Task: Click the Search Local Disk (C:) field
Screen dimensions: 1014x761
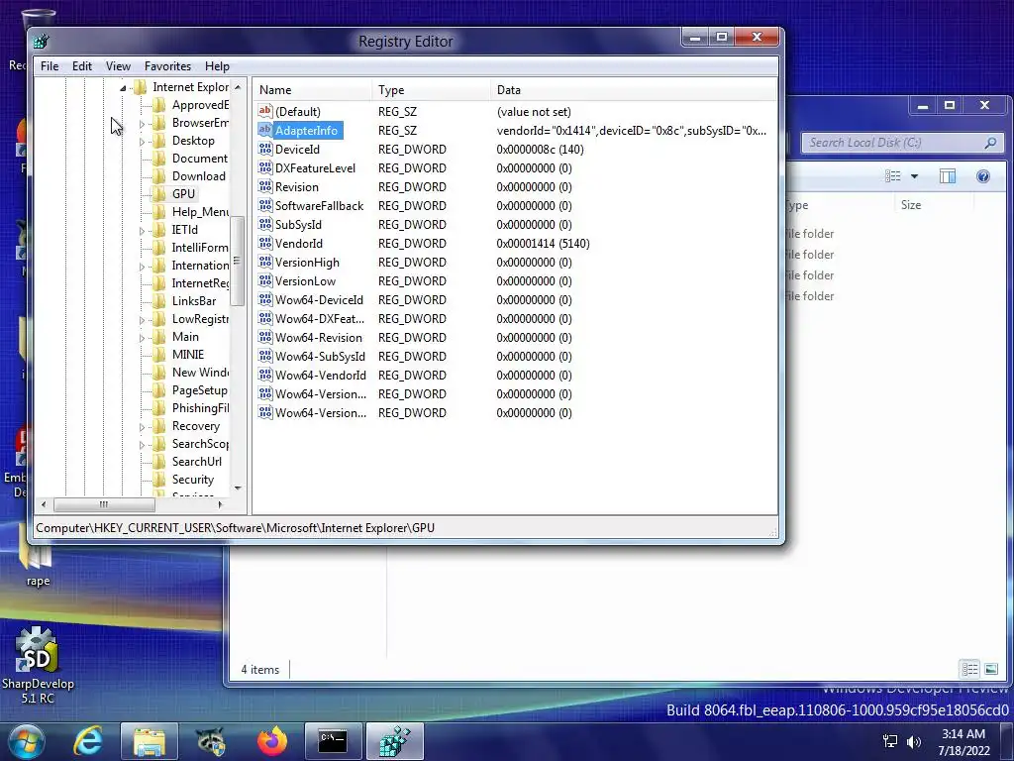Action: pos(902,143)
